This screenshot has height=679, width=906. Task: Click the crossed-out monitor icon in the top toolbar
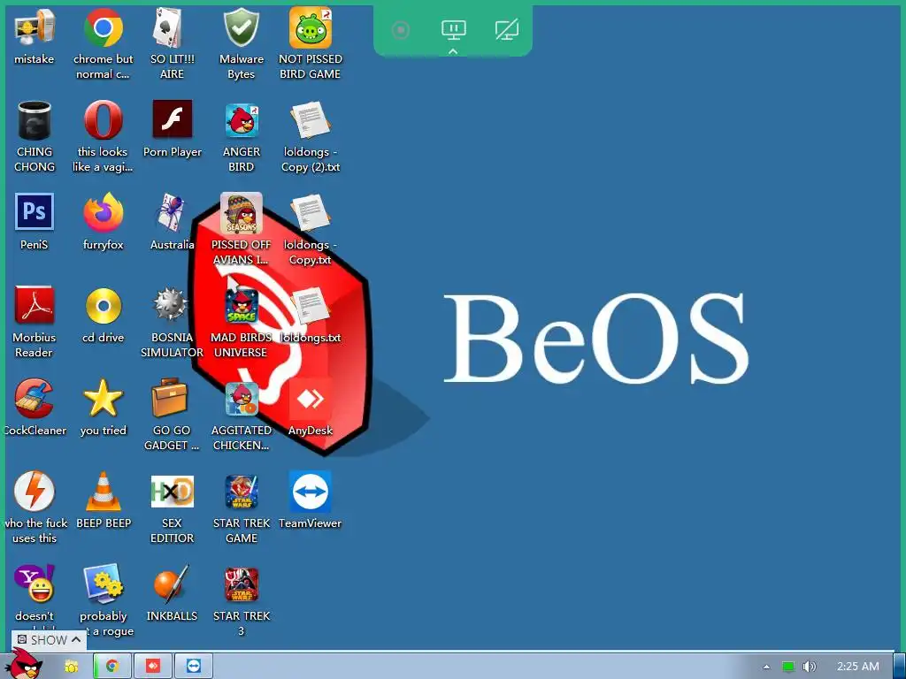click(x=507, y=30)
